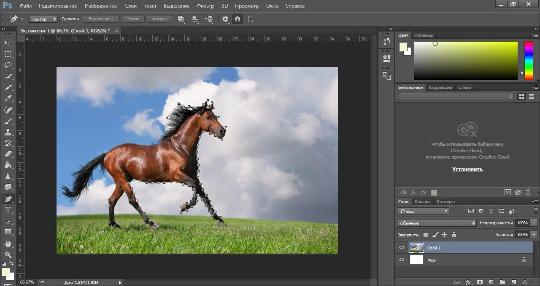Toggle lock transparent pixels icon
Screen dimensions: 540x286
tap(426, 235)
